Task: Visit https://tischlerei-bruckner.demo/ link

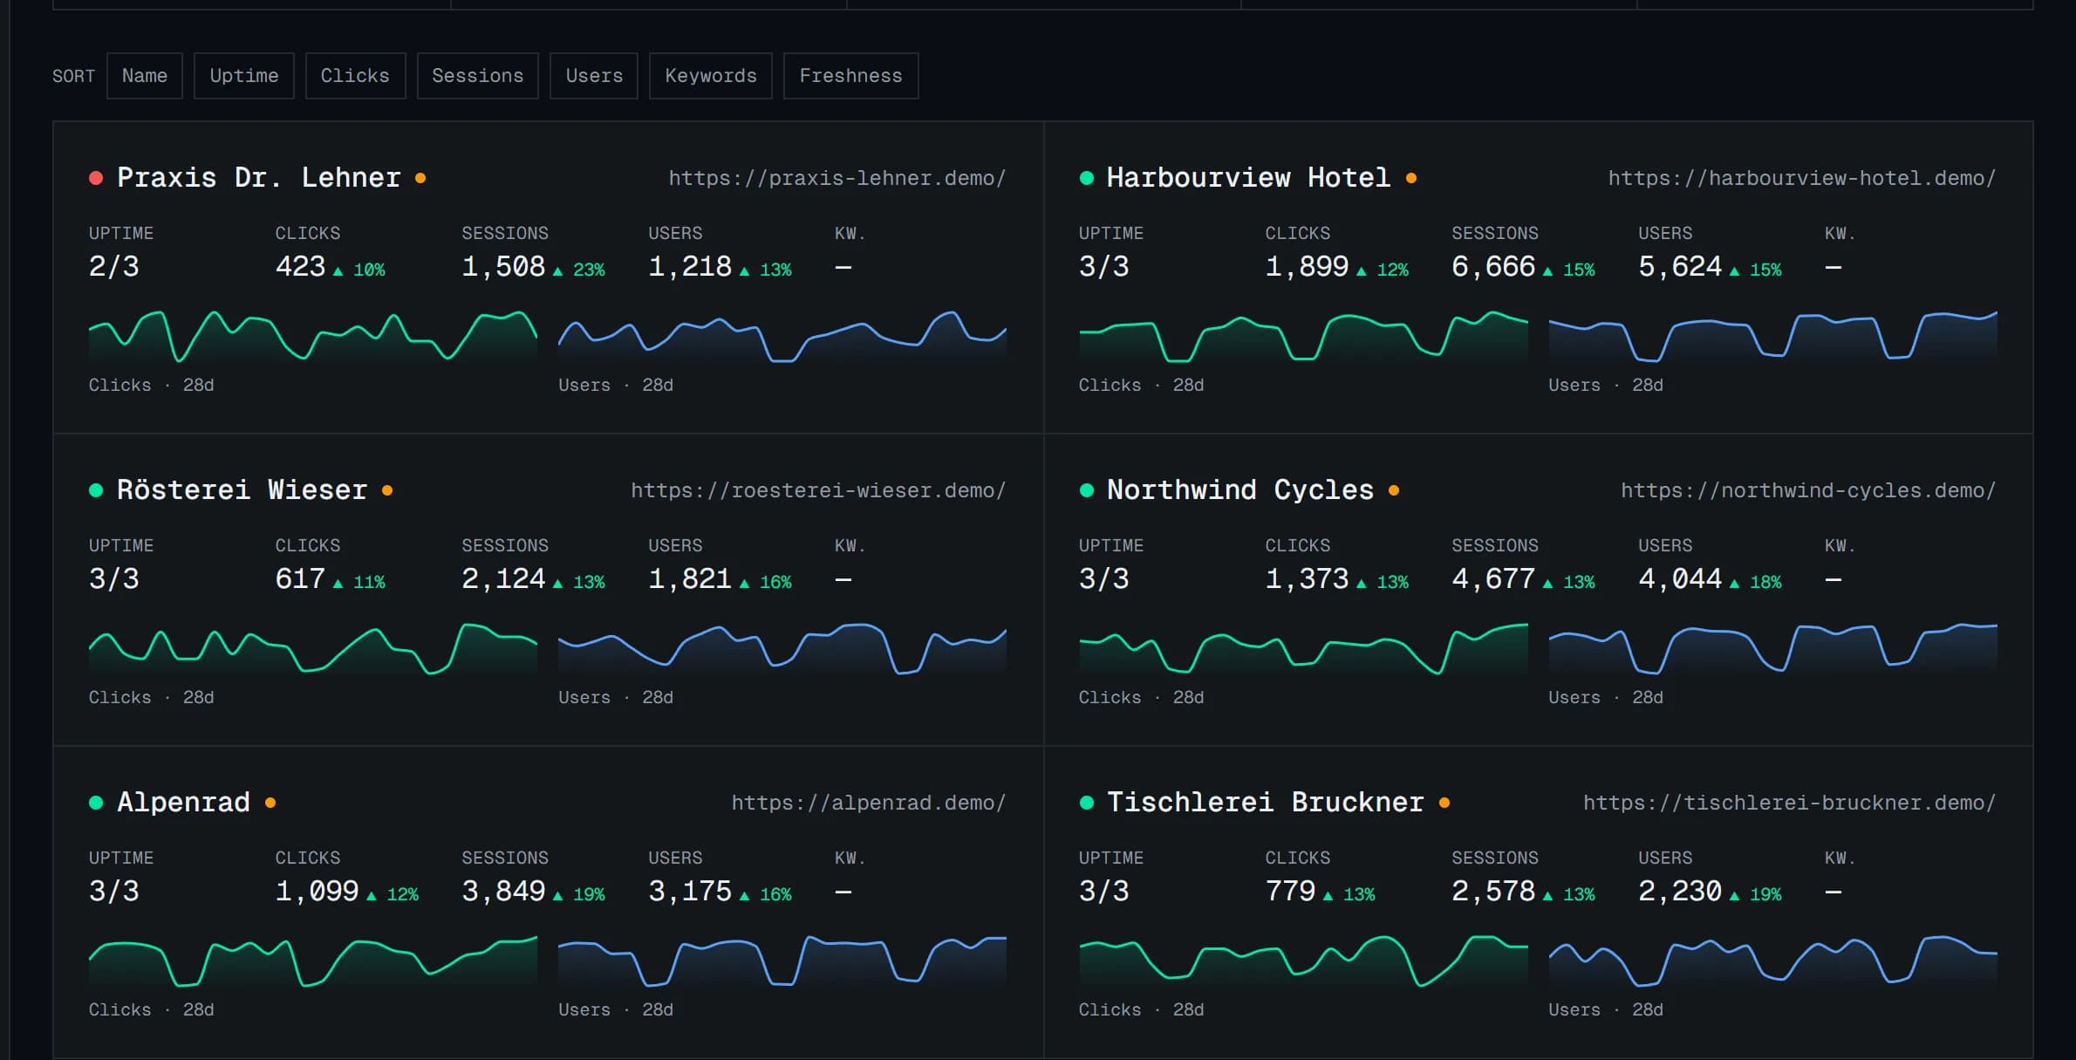Action: coord(1790,803)
